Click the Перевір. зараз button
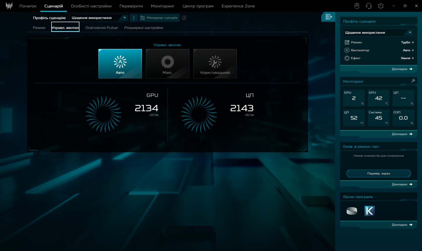Screen dimensions: 422x251 pyautogui.click(x=379, y=174)
